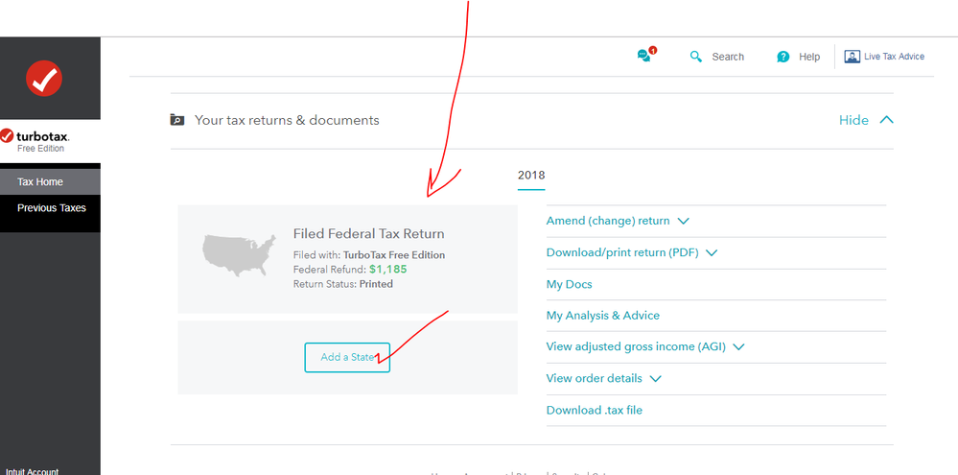
Task: Open My Analysis & Advice link
Action: [602, 316]
